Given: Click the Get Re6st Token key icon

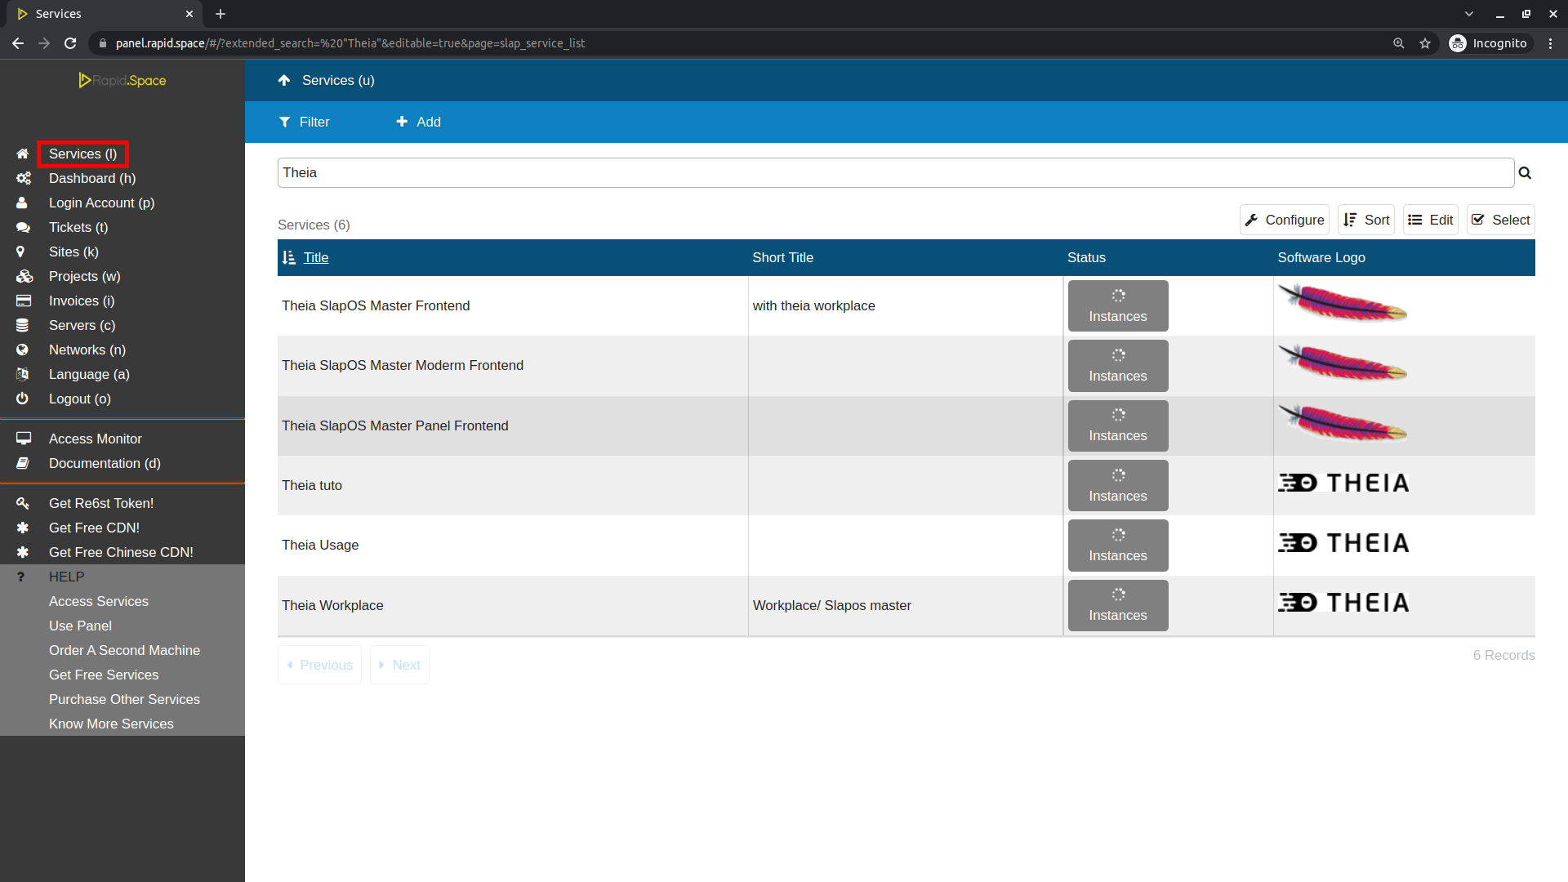Looking at the screenshot, I should click(x=23, y=503).
